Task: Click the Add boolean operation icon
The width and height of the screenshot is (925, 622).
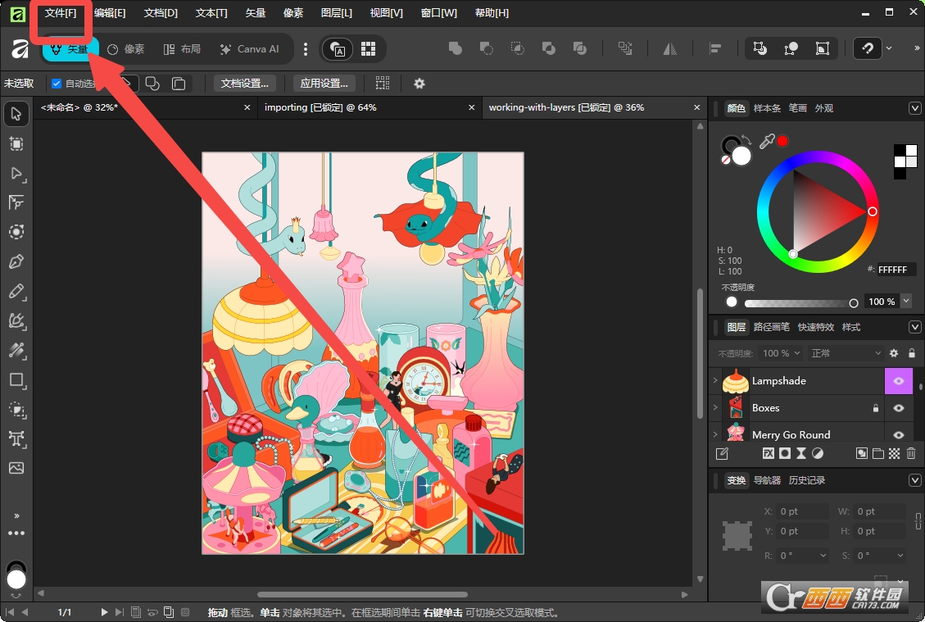Action: [455, 48]
